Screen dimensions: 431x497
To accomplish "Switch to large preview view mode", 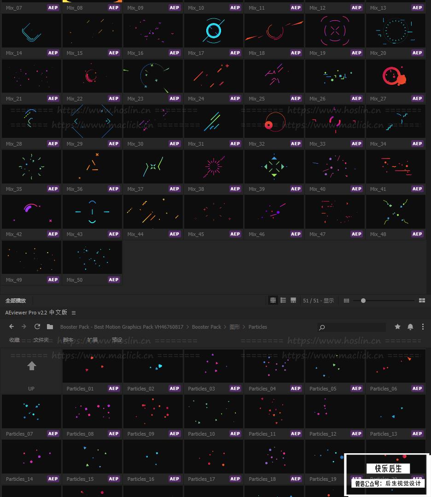I will coord(293,300).
